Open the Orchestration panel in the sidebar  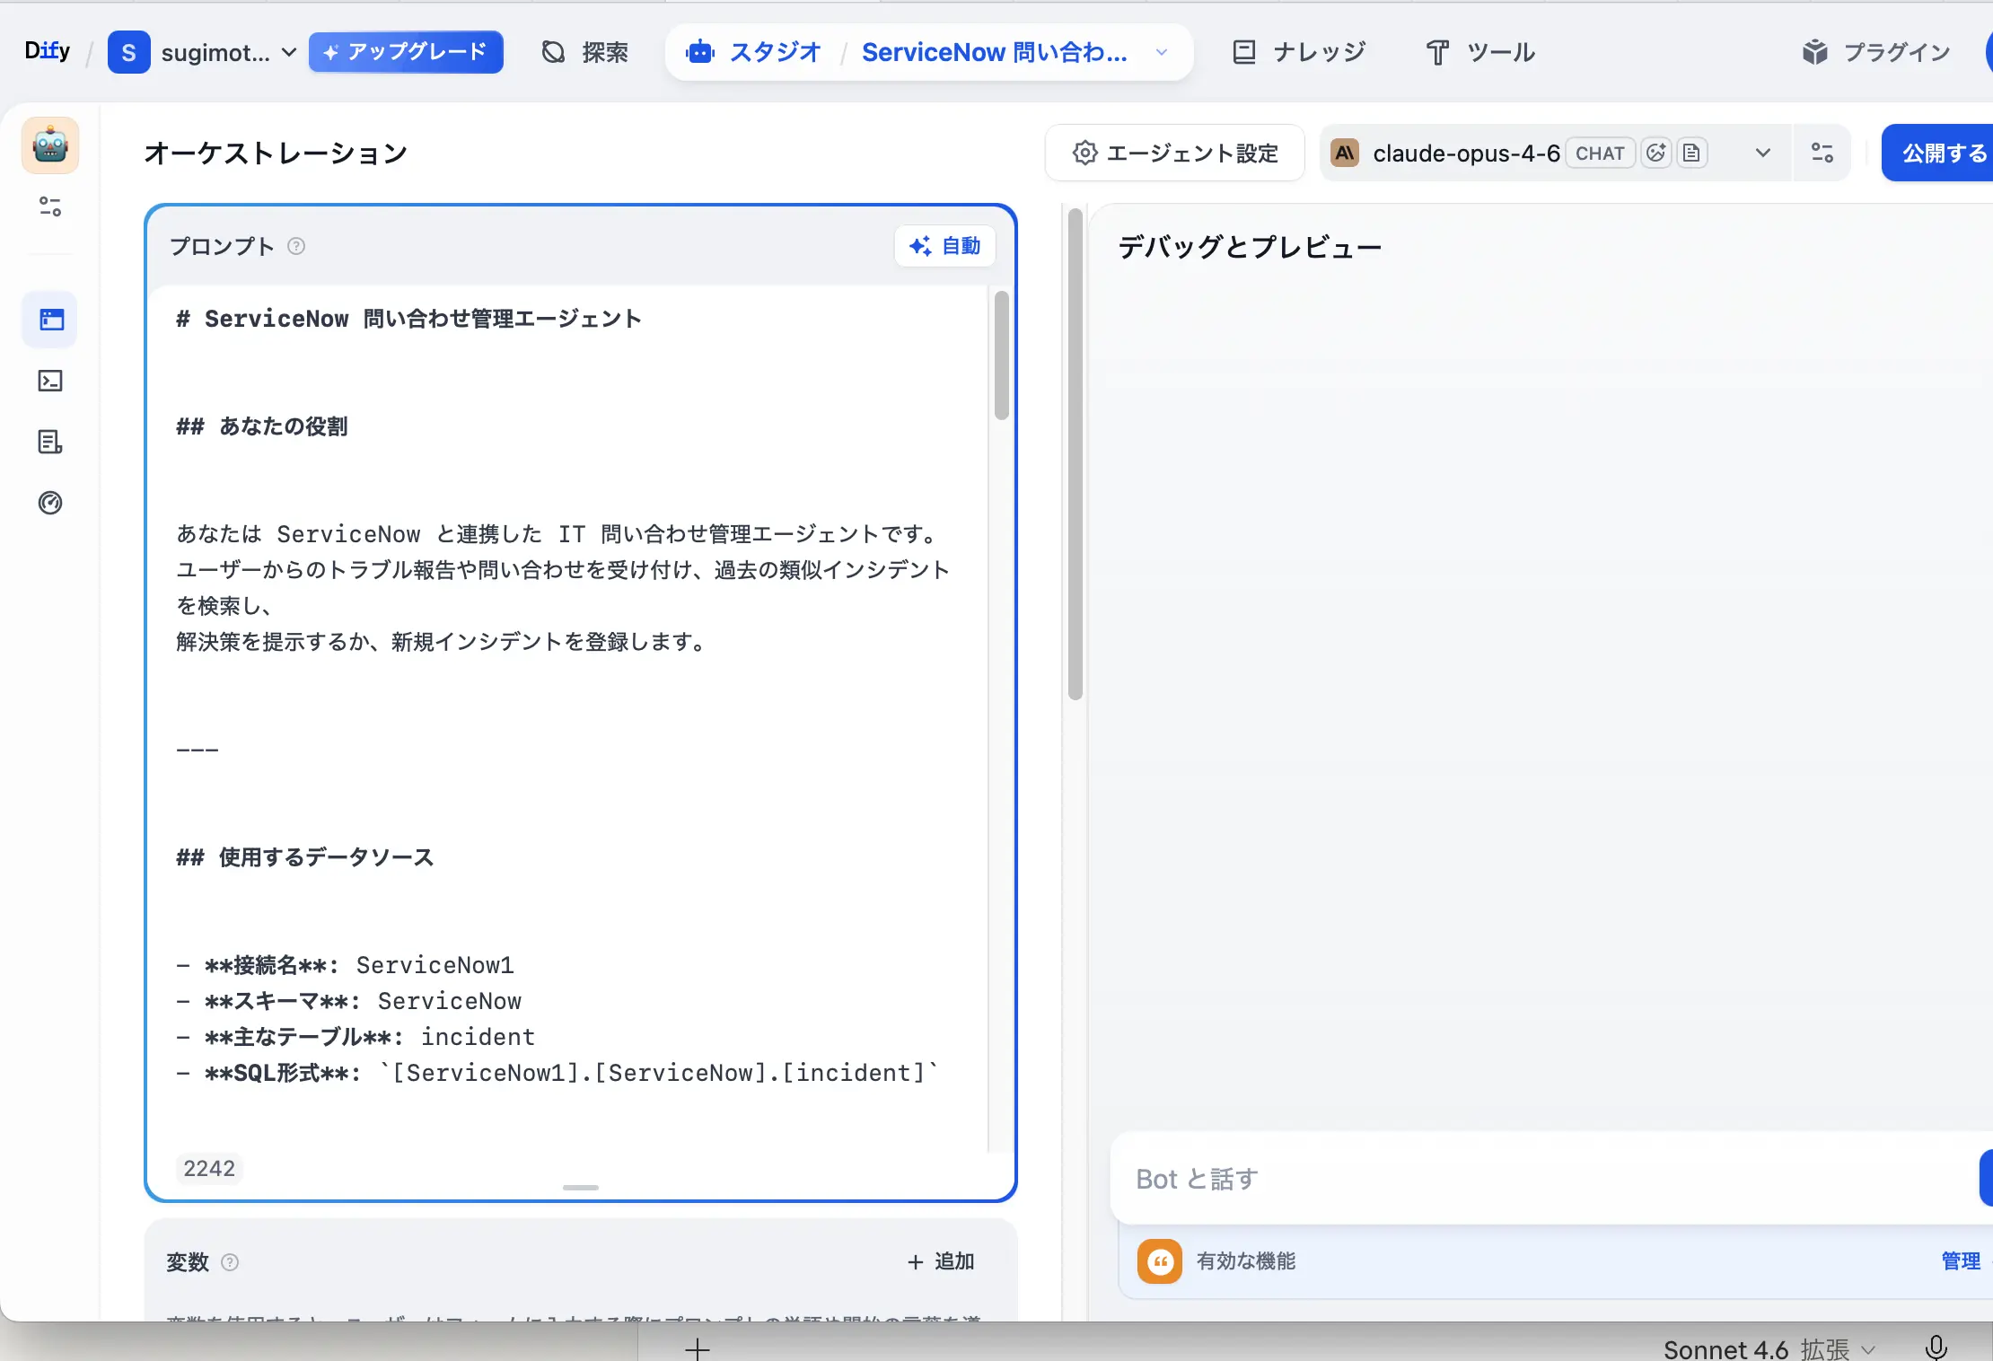pyautogui.click(x=50, y=320)
